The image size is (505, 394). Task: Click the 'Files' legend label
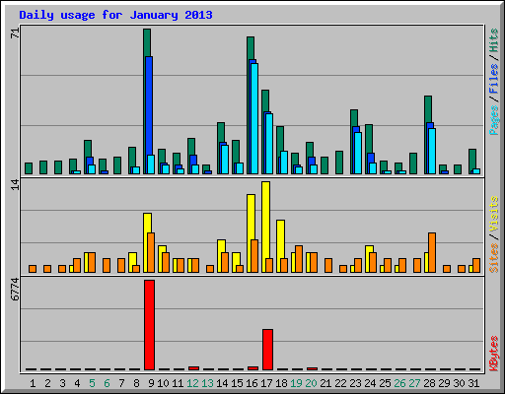(x=493, y=79)
